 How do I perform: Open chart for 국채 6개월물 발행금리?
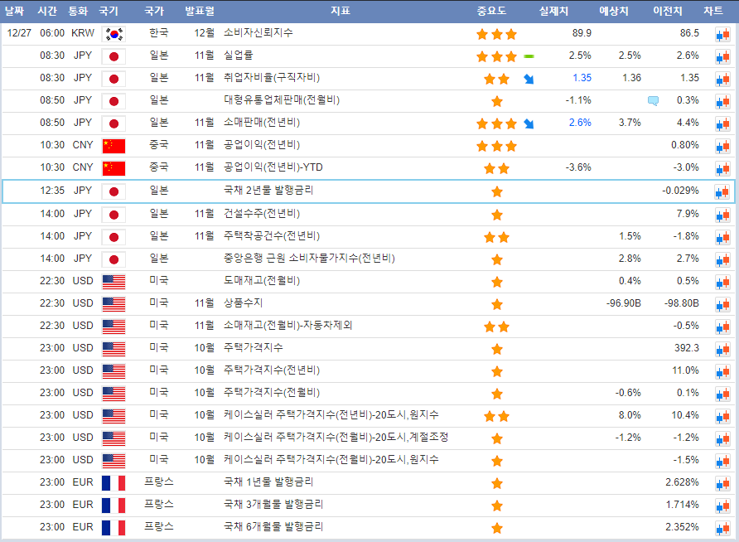pos(722,527)
